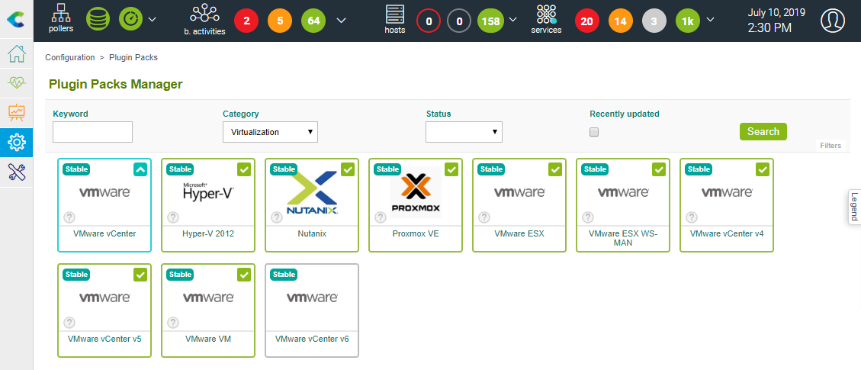Click the update arrow on VMware vCenter
Screen dimensions: 861x370
coord(140,169)
